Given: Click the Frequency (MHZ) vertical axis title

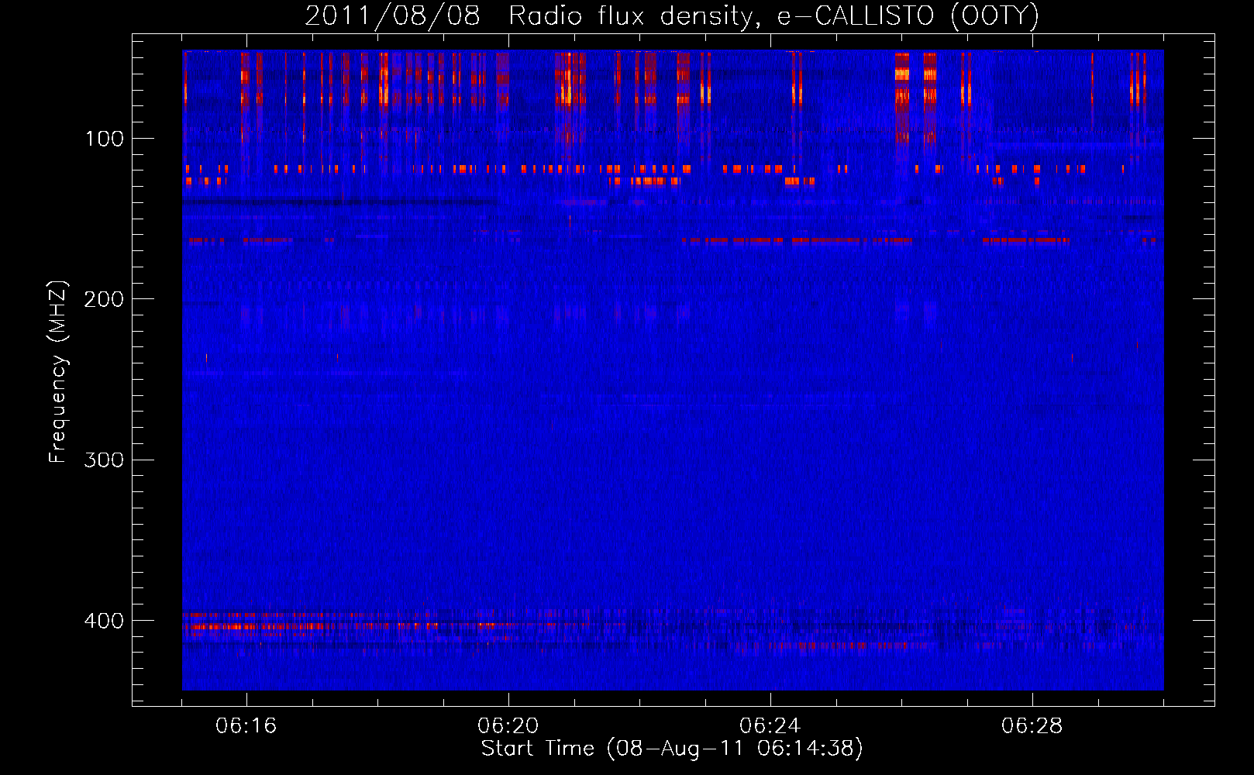Looking at the screenshot, I should pyautogui.click(x=59, y=372).
